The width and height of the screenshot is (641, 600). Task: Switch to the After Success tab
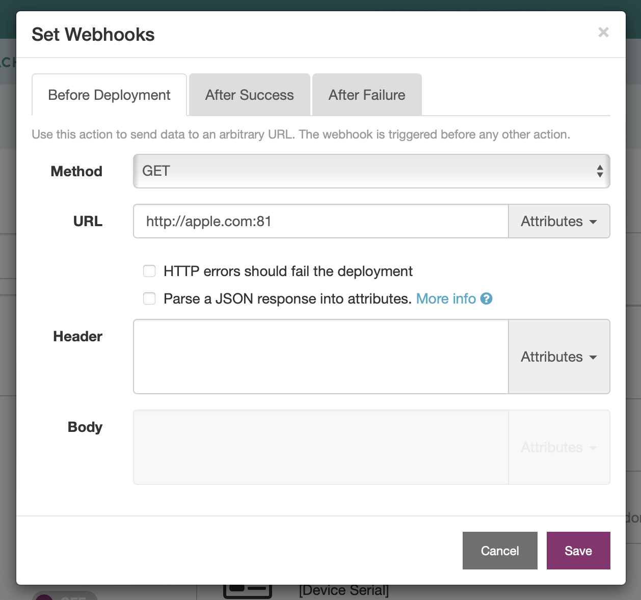(249, 95)
